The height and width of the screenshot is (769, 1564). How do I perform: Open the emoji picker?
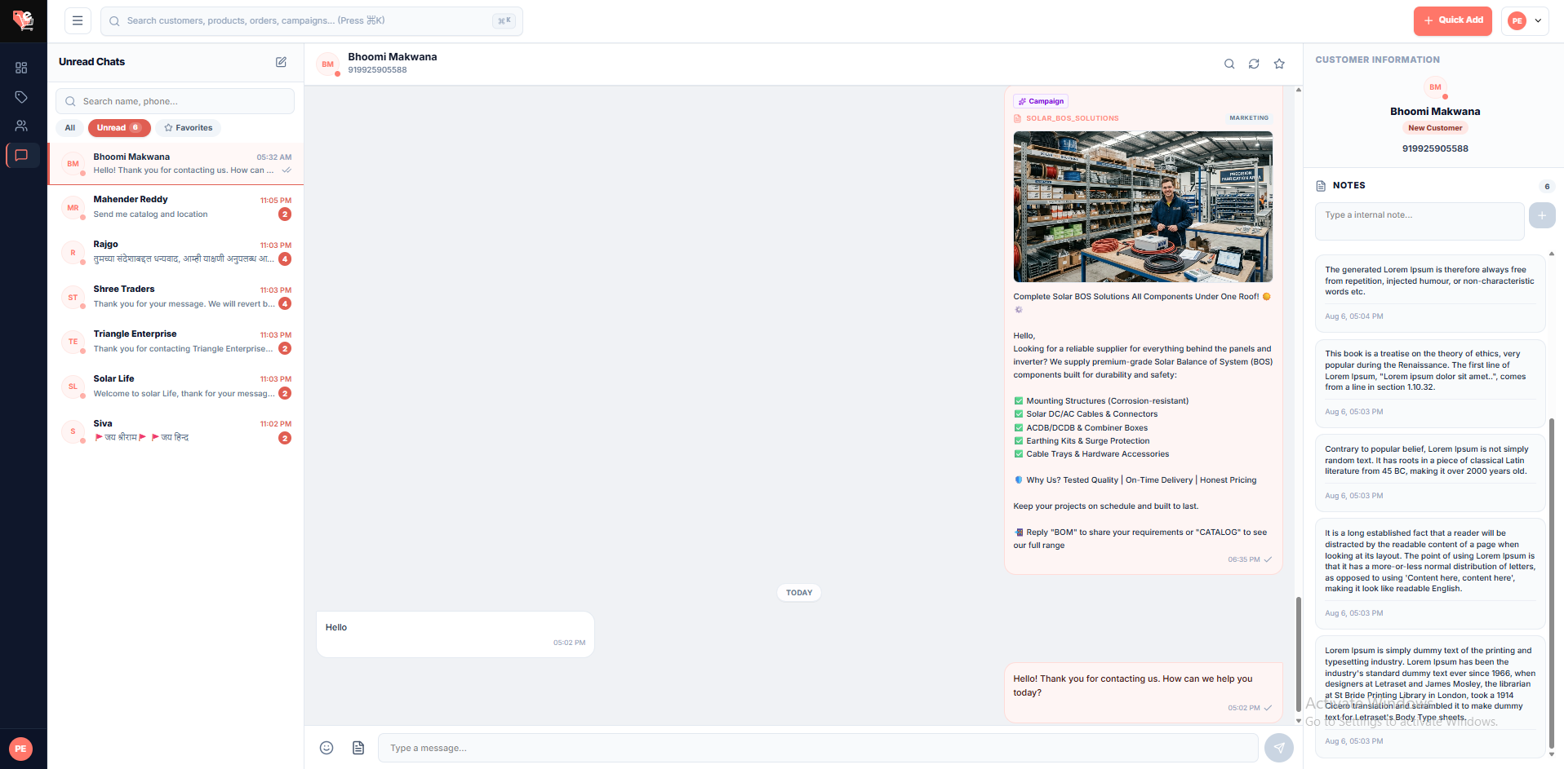pos(327,748)
